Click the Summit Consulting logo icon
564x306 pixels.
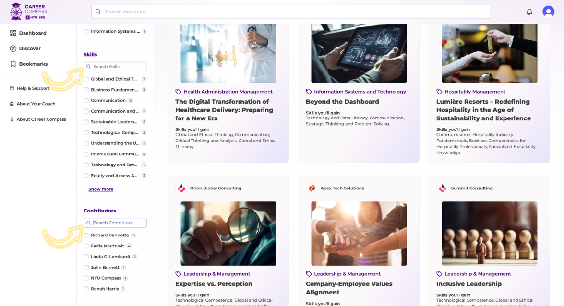click(442, 188)
